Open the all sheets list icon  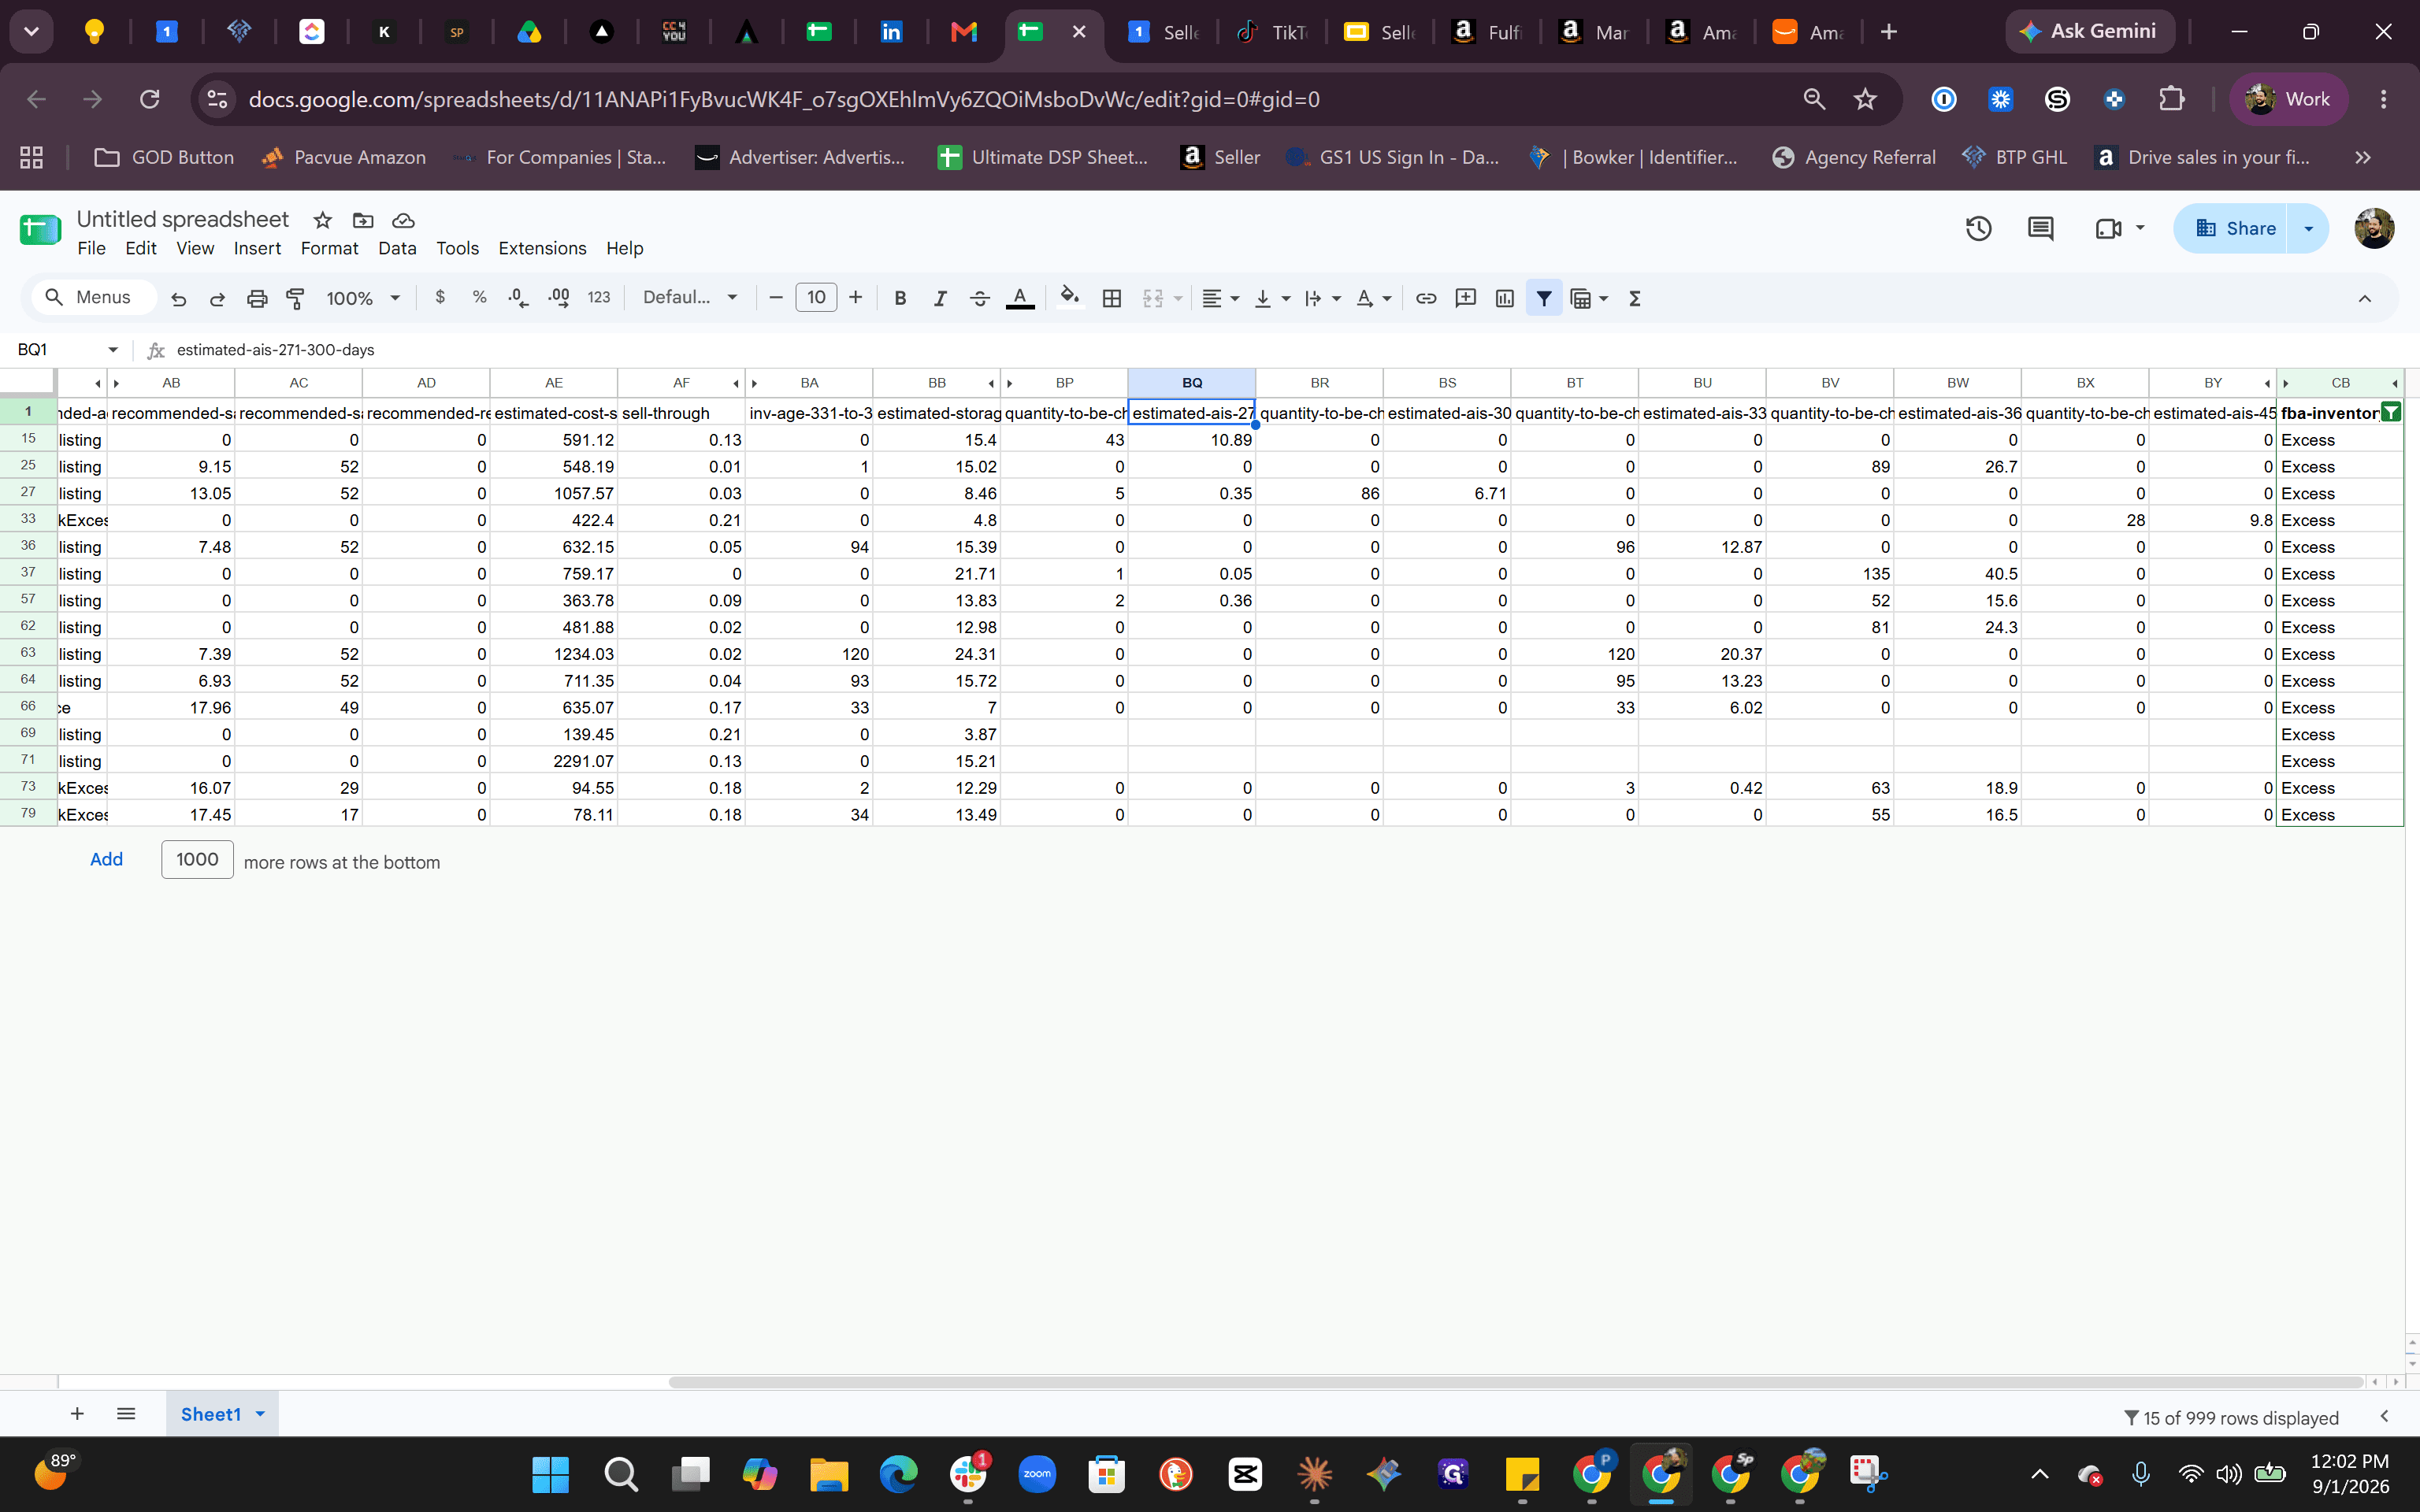coord(125,1414)
